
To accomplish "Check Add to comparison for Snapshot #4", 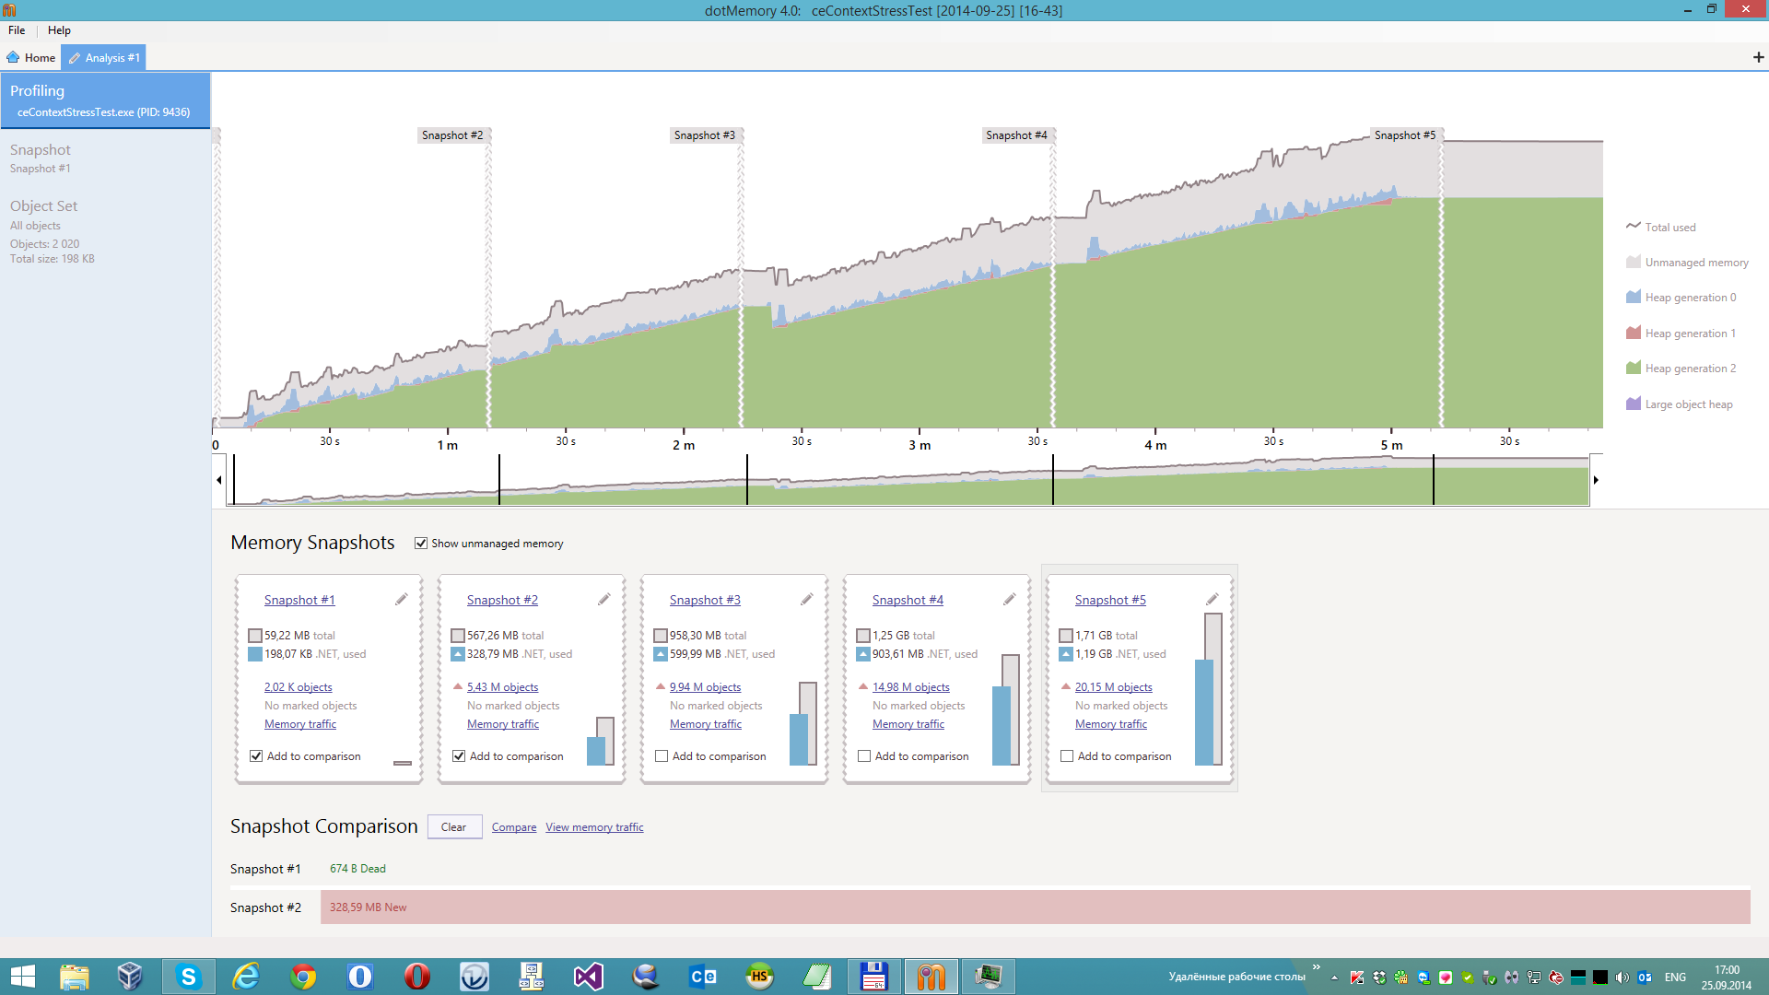I will pyautogui.click(x=864, y=756).
